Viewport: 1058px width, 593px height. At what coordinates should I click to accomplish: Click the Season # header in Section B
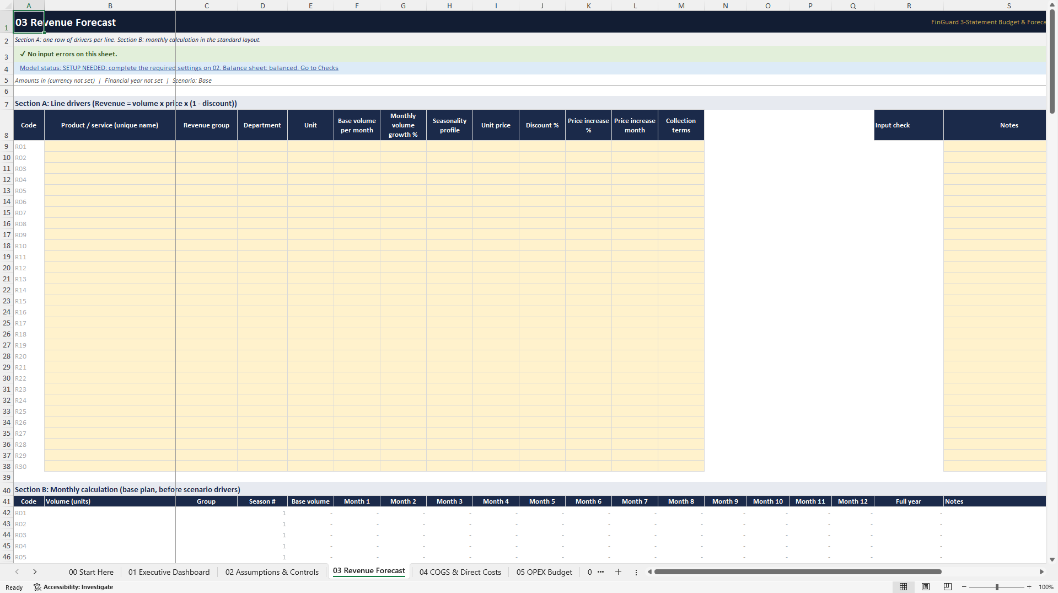(x=262, y=501)
